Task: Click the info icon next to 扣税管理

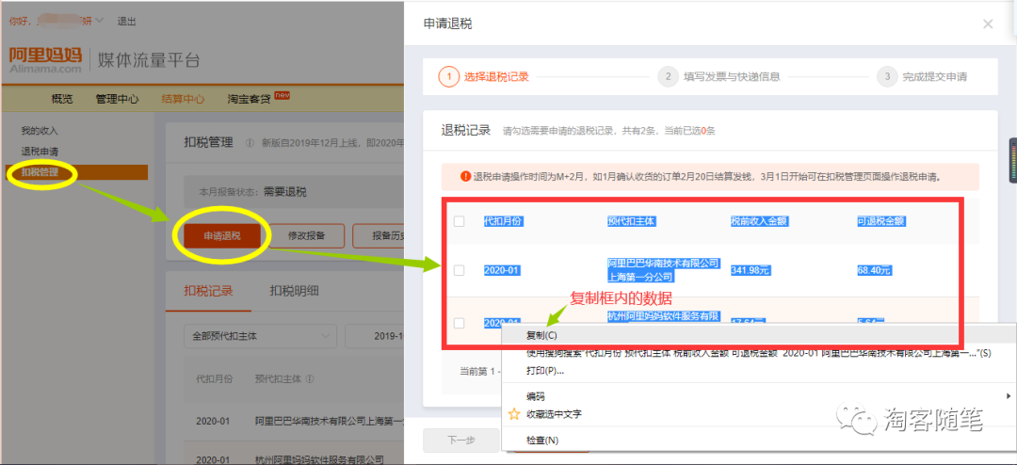Action: (250, 143)
